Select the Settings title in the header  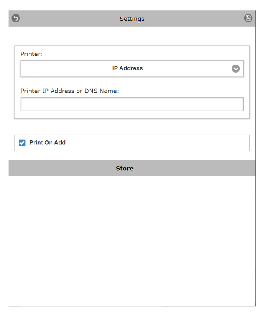132,19
